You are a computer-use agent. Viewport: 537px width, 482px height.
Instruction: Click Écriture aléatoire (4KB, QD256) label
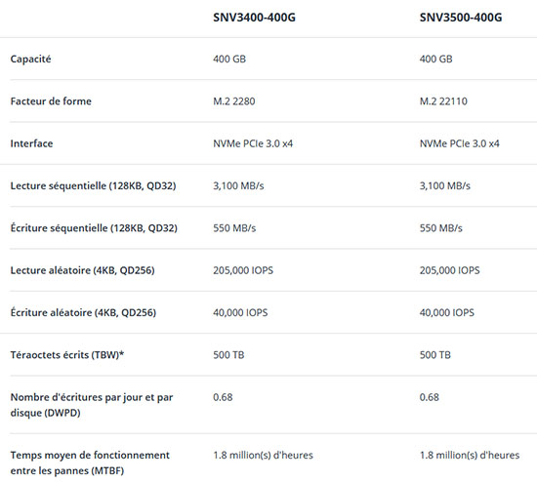(x=83, y=312)
